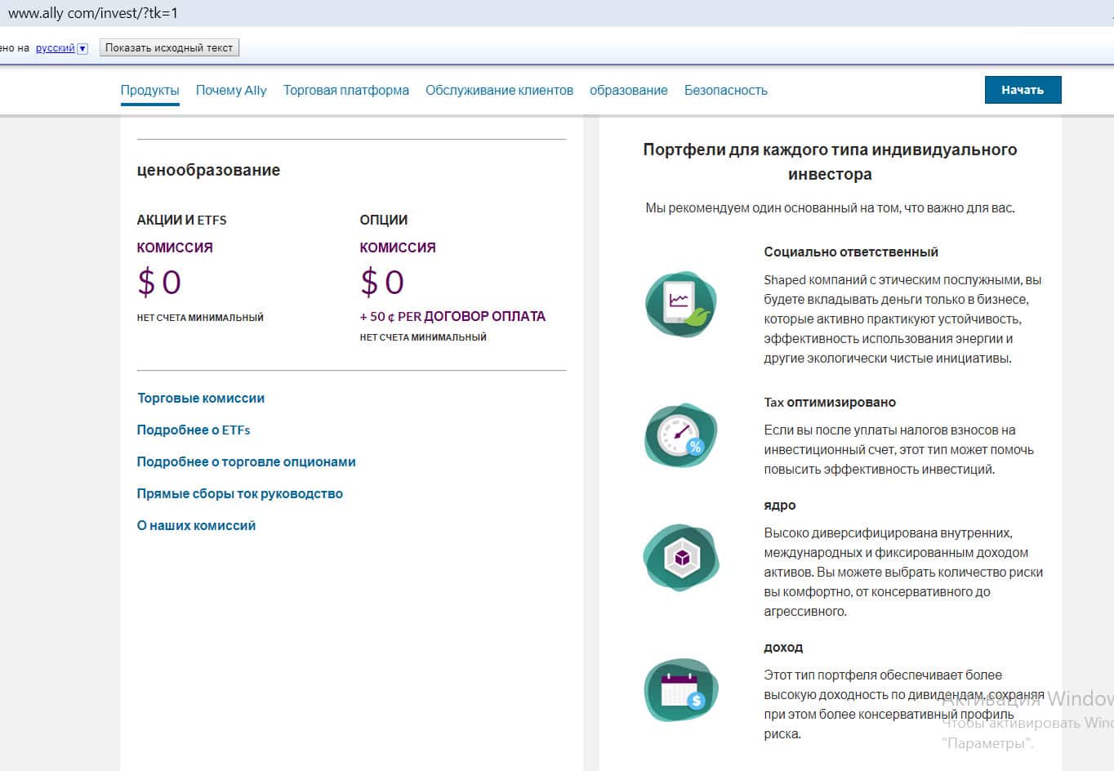Click the core portfolio cube icon
This screenshot has height=771, width=1114.
pos(680,558)
